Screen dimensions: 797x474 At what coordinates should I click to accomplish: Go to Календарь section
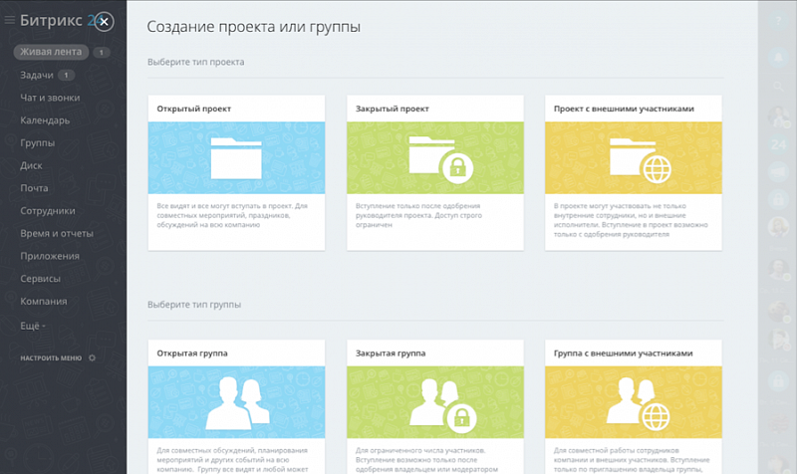[45, 120]
